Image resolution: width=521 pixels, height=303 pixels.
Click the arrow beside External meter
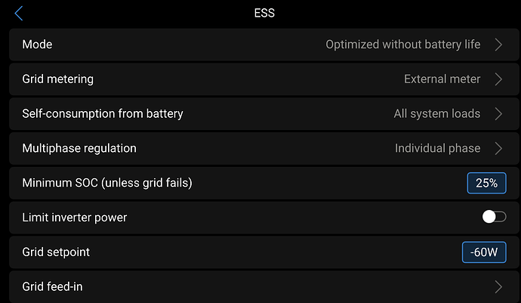[x=498, y=79]
